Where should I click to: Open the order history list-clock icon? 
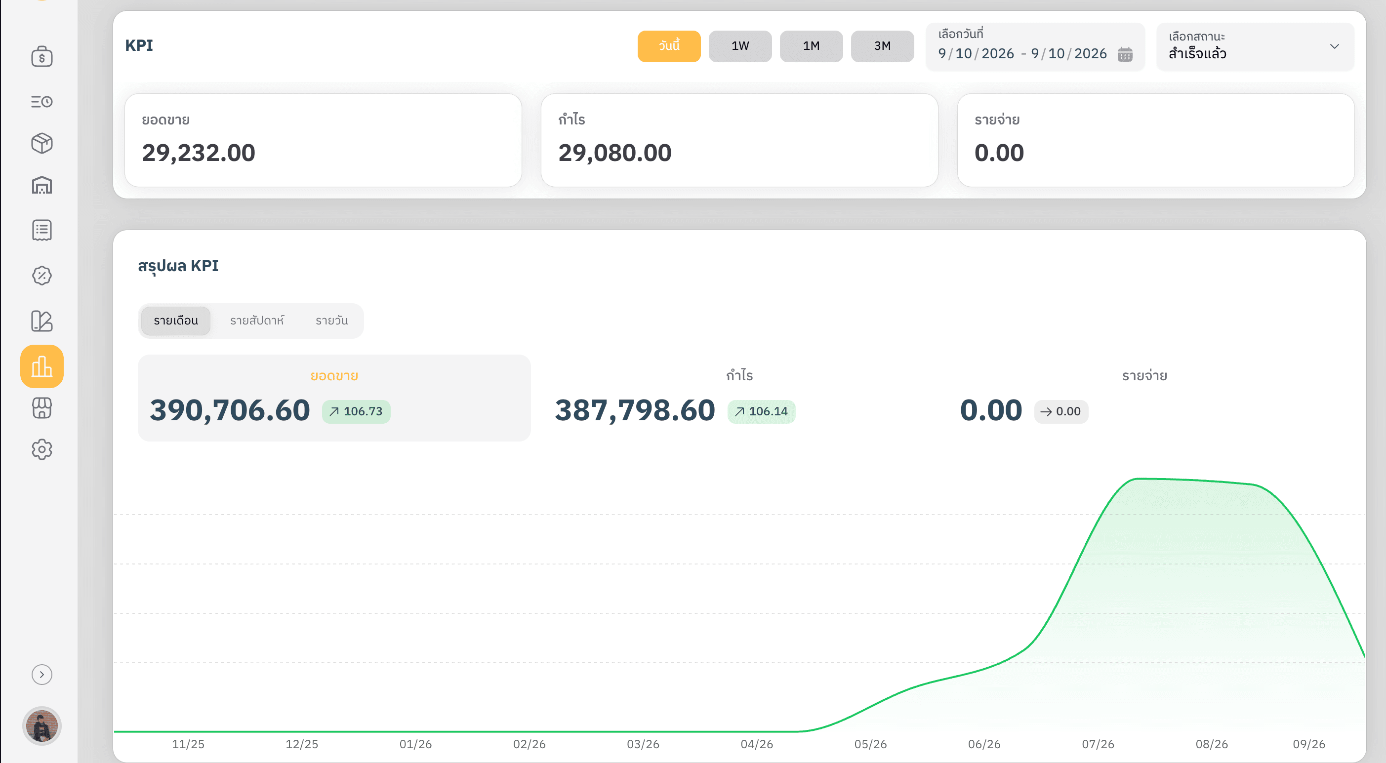pyautogui.click(x=41, y=101)
